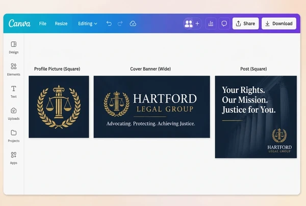Redo the last action

[x=120, y=23]
